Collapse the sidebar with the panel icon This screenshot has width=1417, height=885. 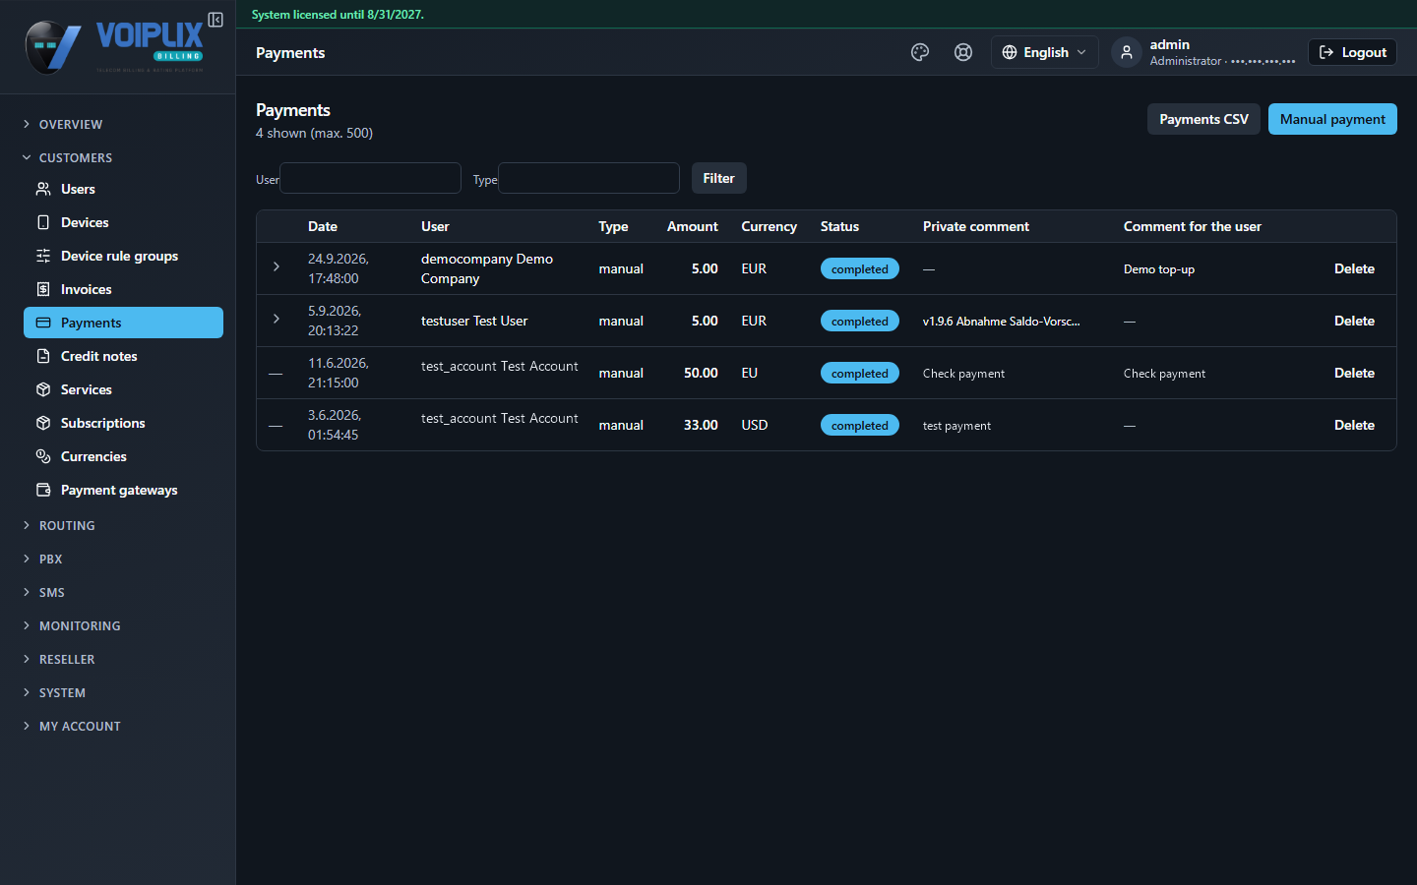pos(216,20)
